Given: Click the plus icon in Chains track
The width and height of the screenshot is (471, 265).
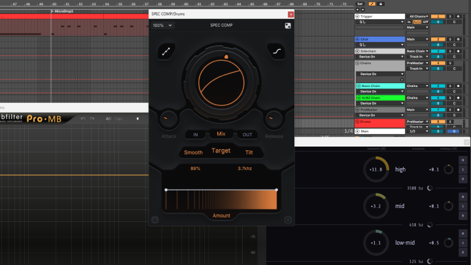Looking at the screenshot, I should point(402,80).
